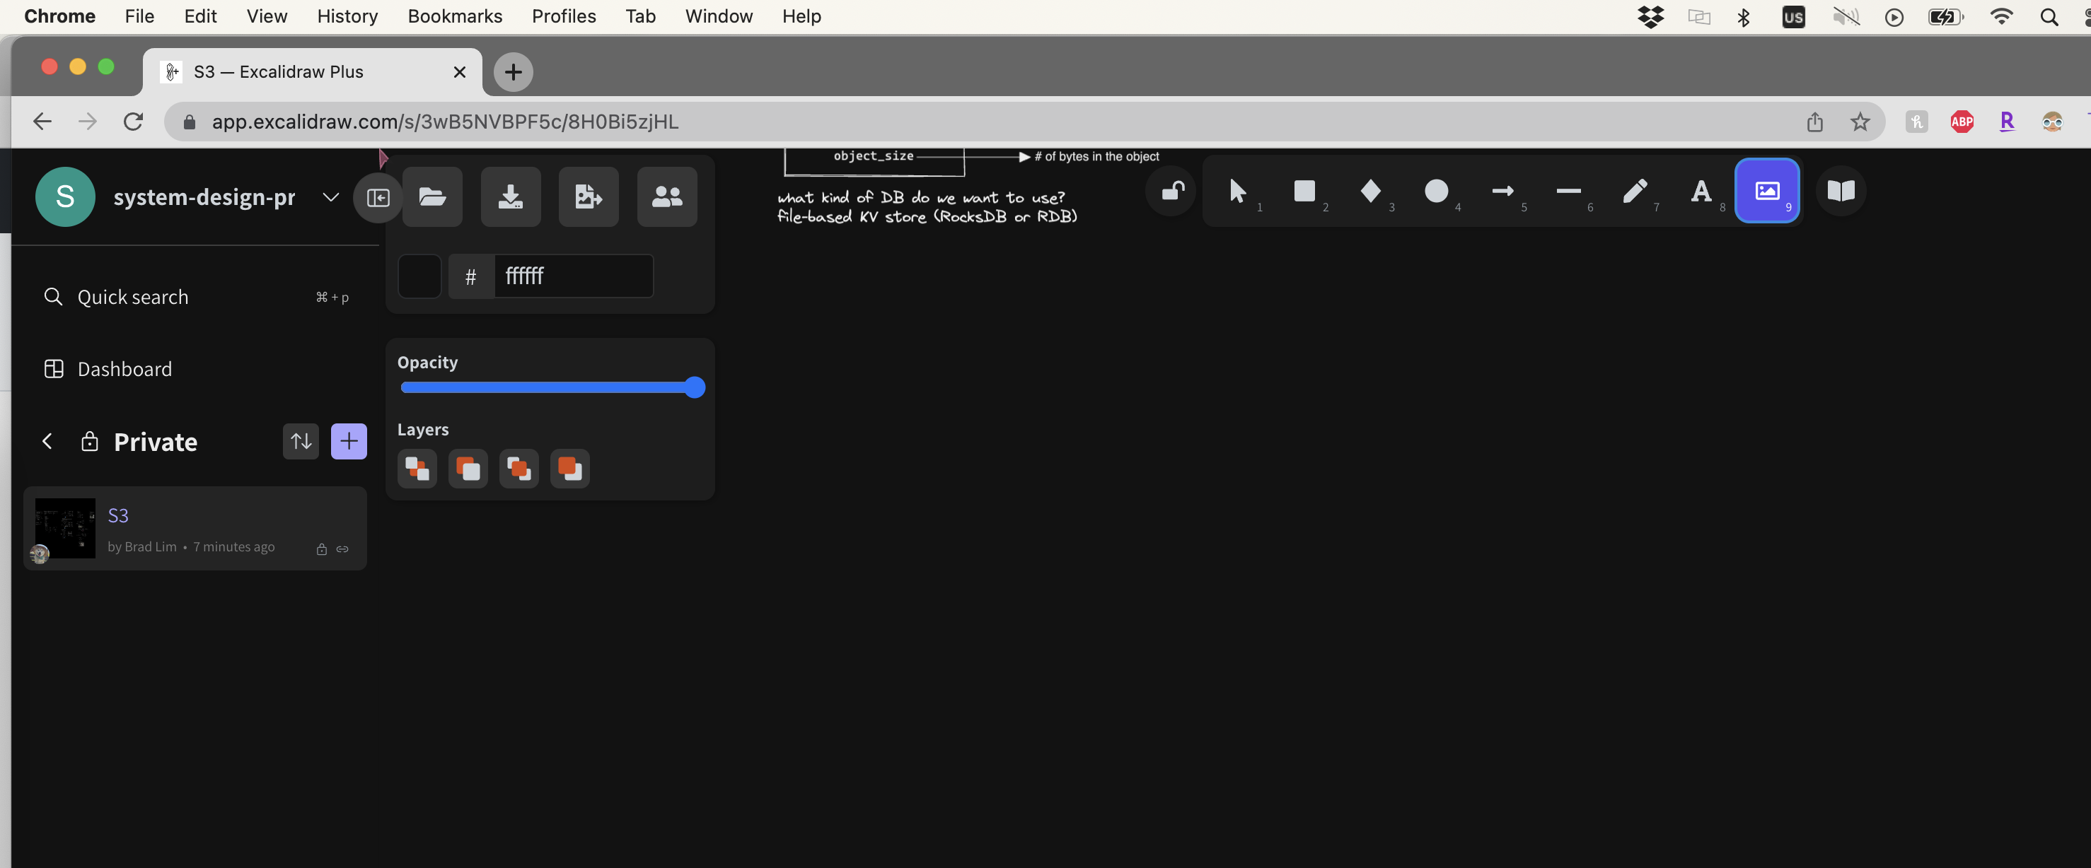Collapse the Private section
This screenshot has height=868, width=2091.
[47, 440]
